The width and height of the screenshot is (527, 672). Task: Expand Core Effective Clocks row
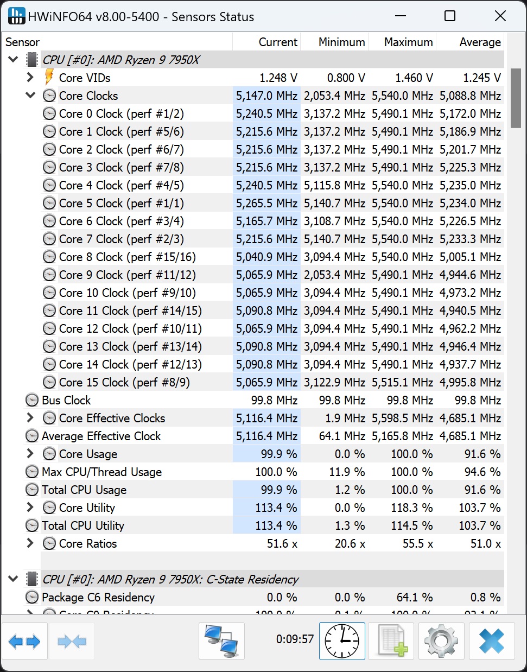coord(30,418)
